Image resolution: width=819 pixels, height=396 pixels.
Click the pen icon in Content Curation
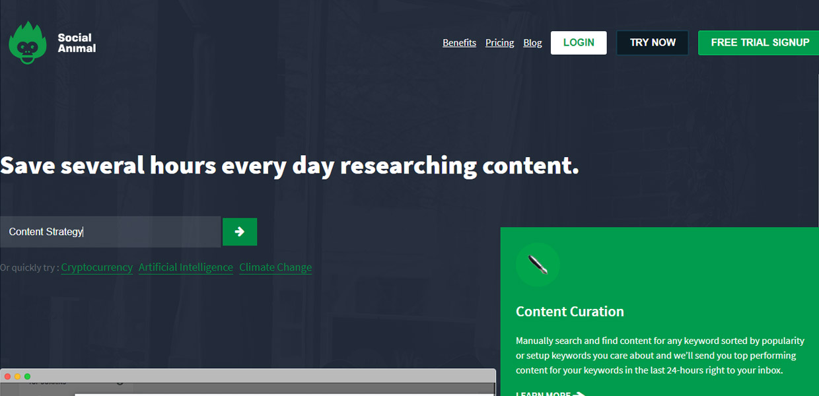coord(538,265)
